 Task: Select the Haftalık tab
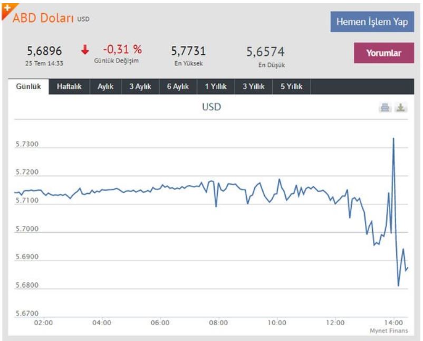[69, 87]
